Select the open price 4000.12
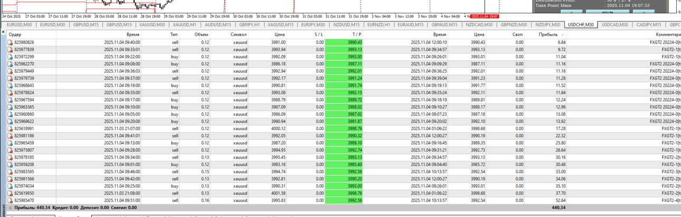The image size is (681, 217). (x=278, y=129)
